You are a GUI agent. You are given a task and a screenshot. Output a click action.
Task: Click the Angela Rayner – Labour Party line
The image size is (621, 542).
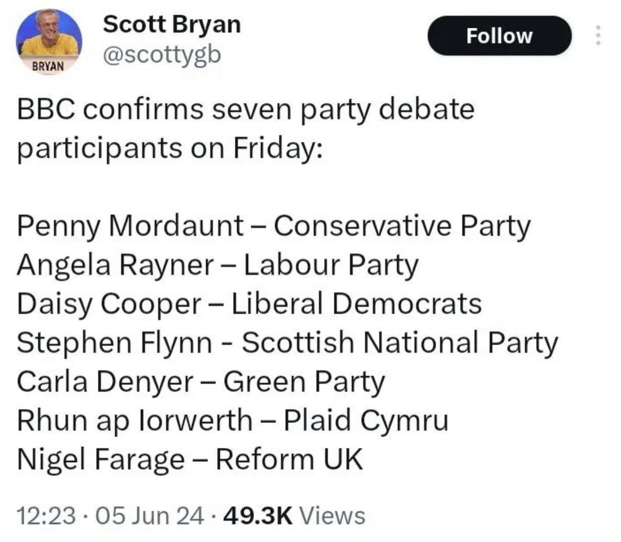(x=218, y=265)
